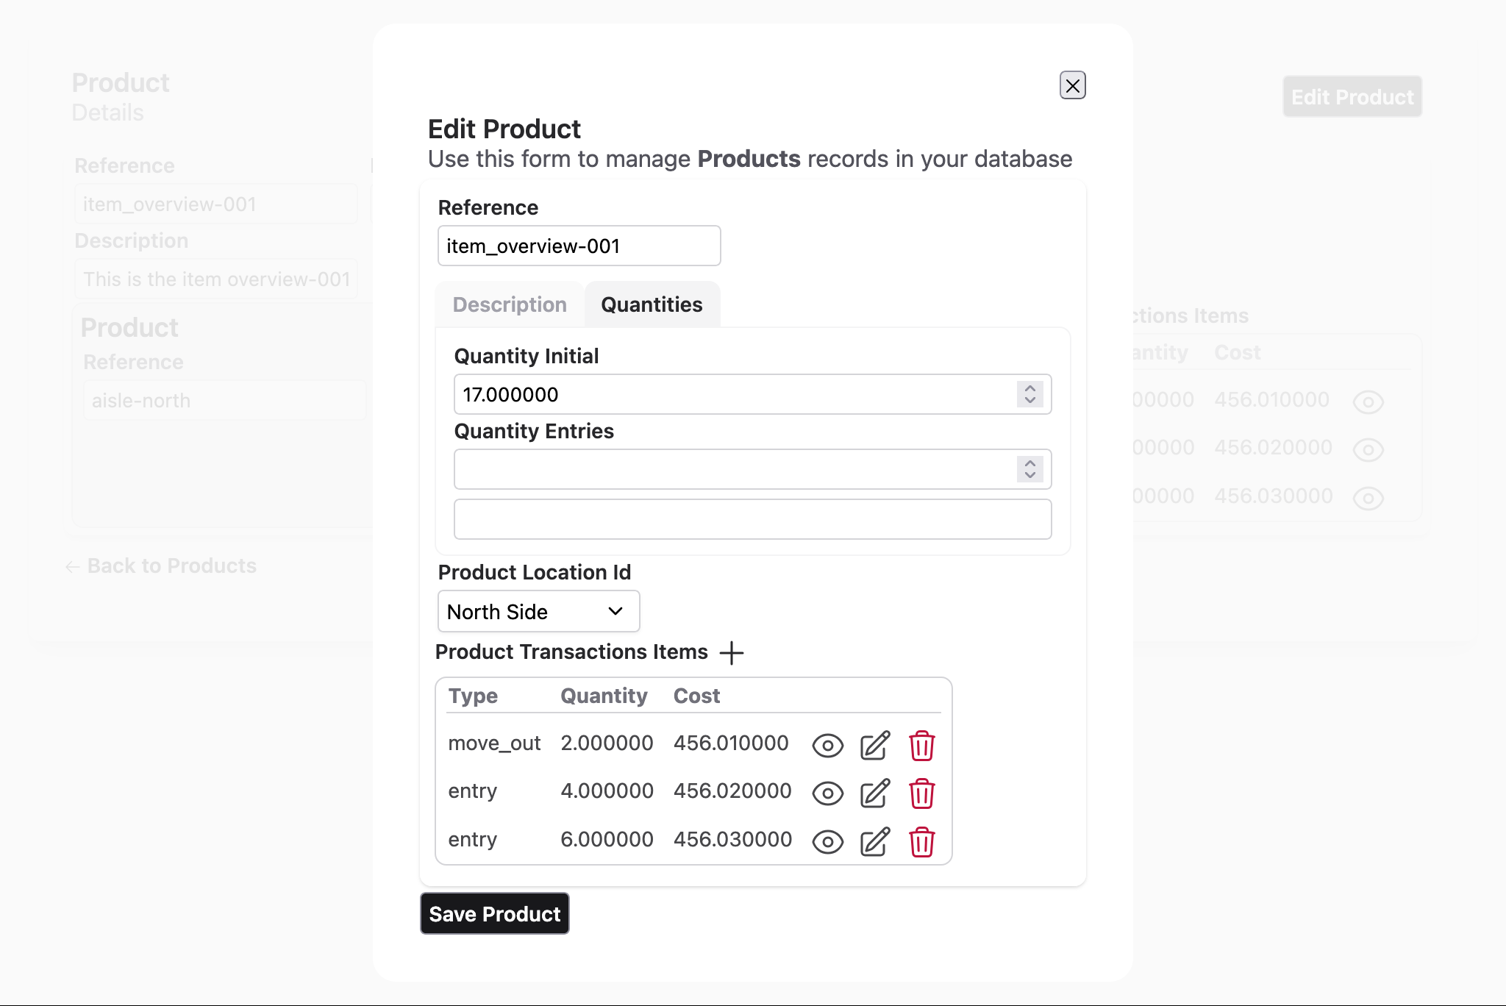Click the Quantity Entries stepper arrows
Image resolution: width=1506 pixels, height=1006 pixels.
1029,469
